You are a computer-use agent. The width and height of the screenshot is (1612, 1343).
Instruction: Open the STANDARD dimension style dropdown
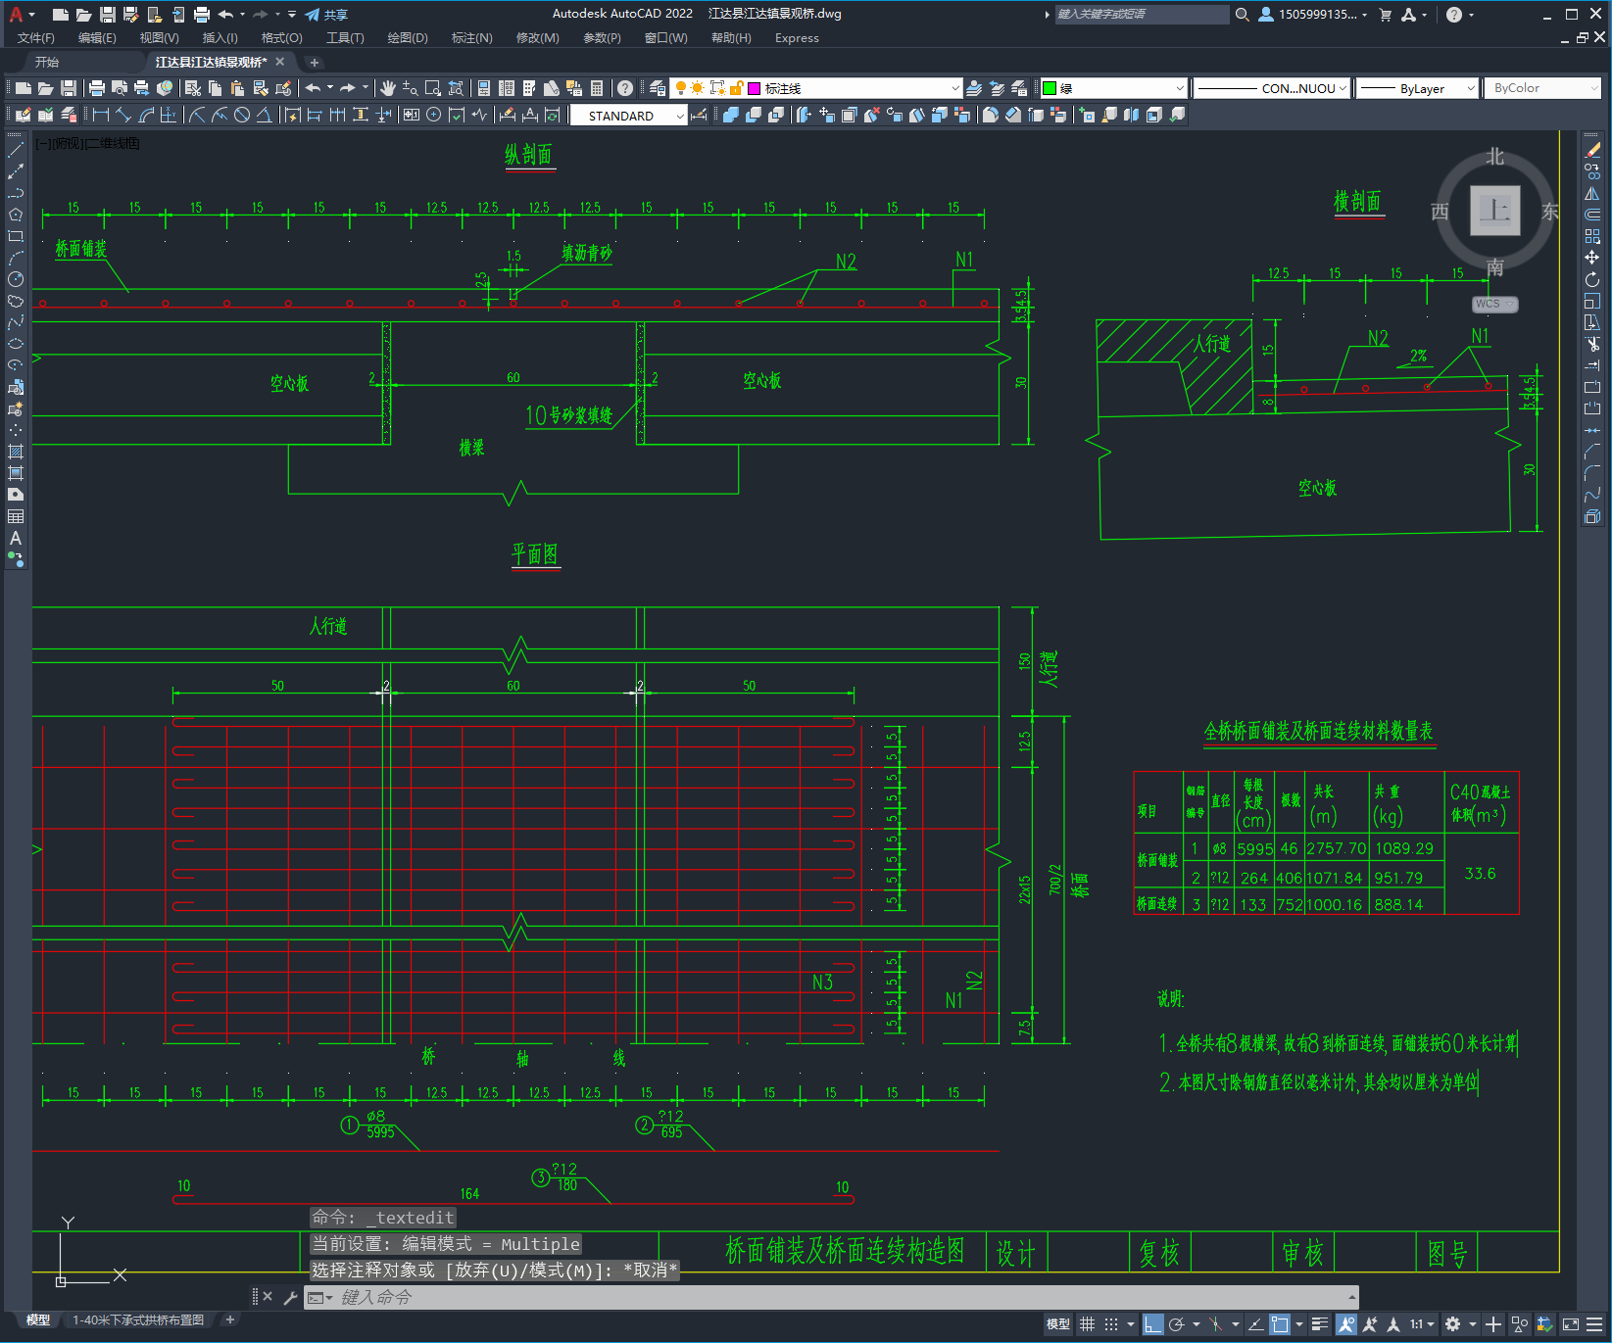click(629, 116)
